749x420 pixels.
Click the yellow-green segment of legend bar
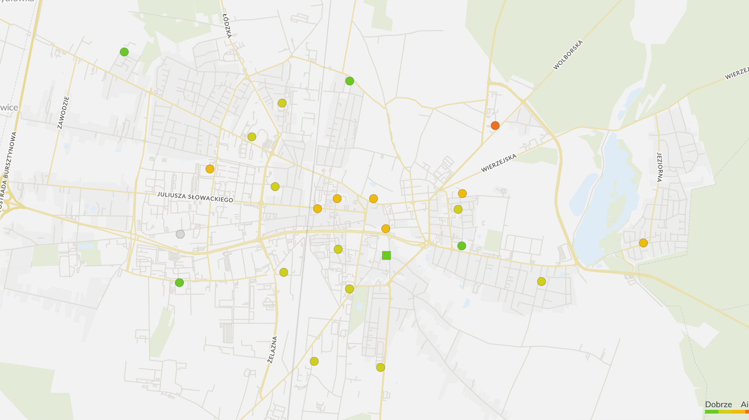coord(724,412)
